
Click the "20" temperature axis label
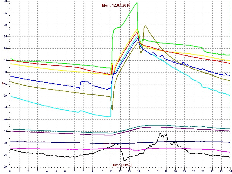pos(5,167)
